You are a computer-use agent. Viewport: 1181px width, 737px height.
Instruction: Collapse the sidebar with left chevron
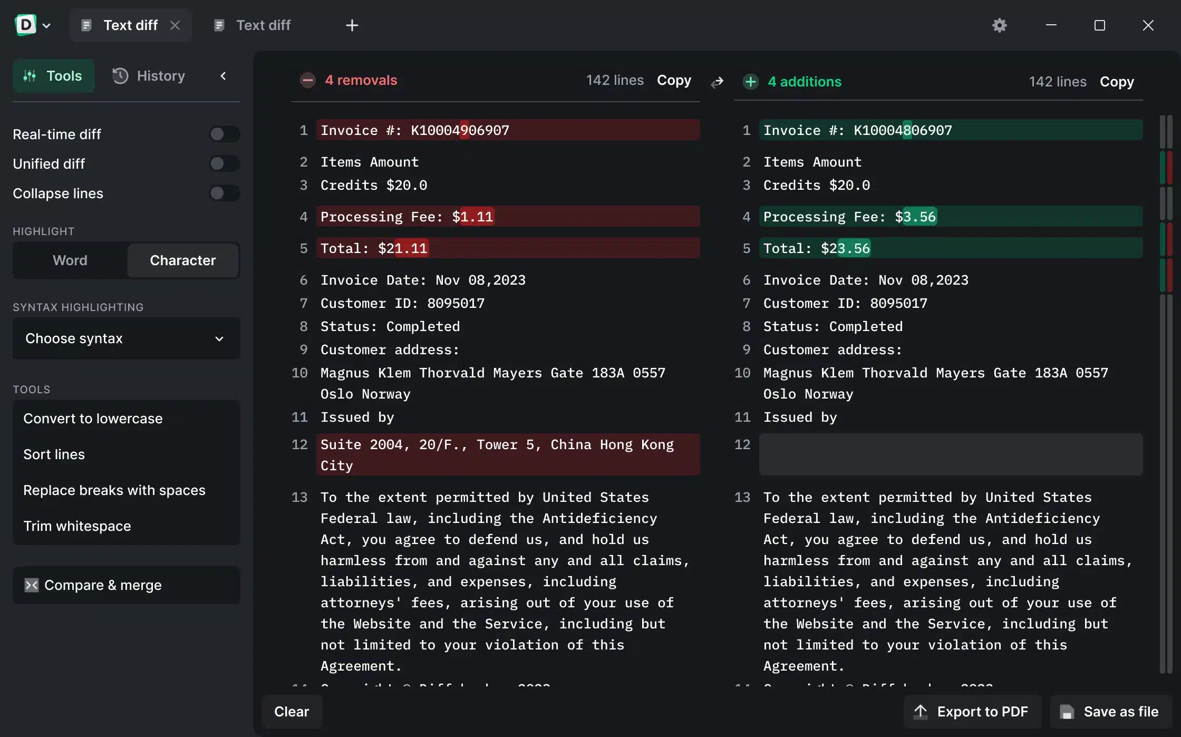coord(223,76)
